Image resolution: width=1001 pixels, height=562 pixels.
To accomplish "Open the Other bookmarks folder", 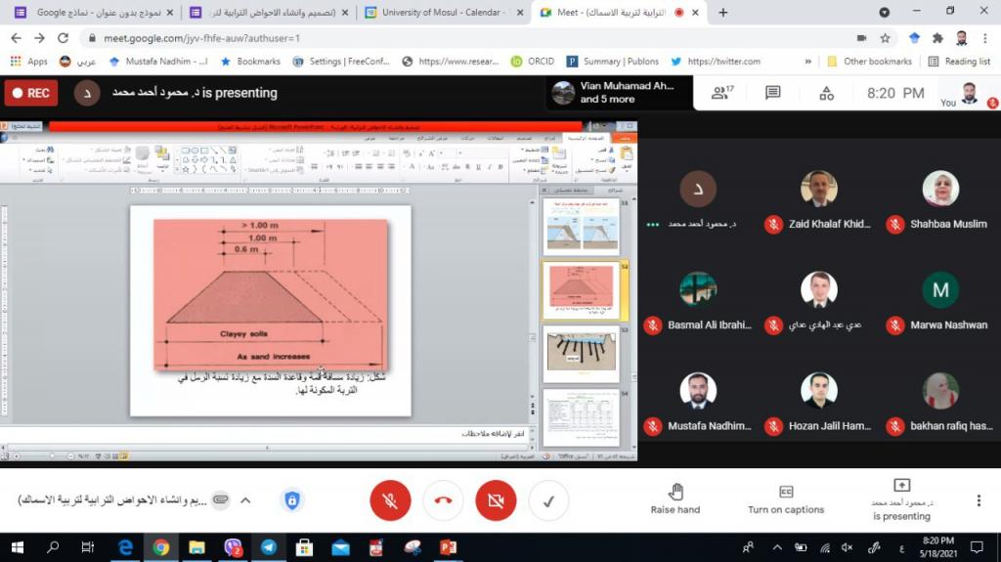I will tap(869, 61).
